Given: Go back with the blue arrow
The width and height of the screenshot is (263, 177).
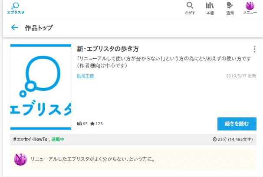Looking at the screenshot, I should pos(14,27).
